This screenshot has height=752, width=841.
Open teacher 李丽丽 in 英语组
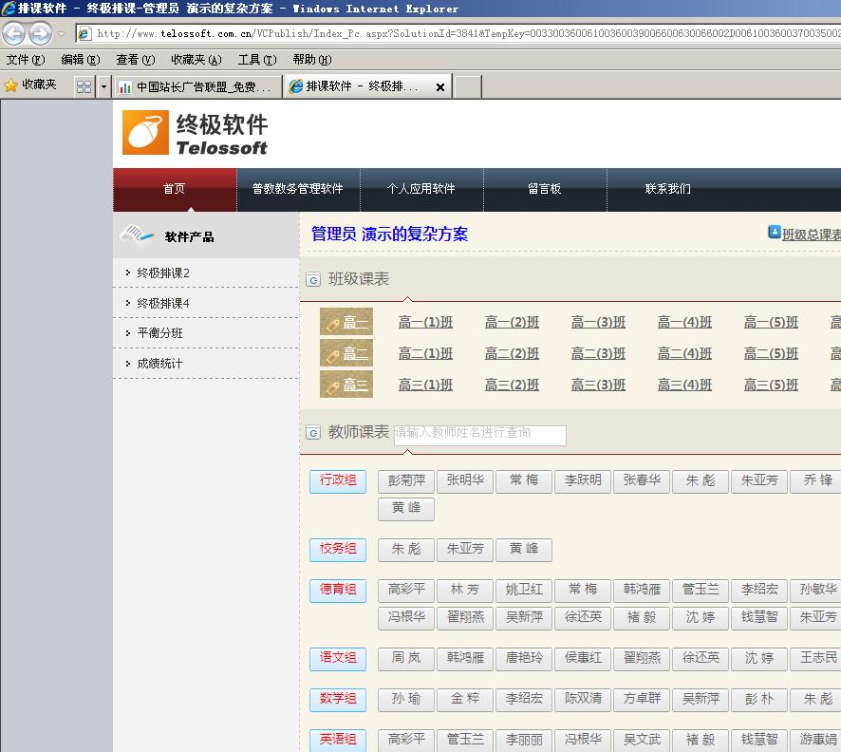click(x=524, y=741)
